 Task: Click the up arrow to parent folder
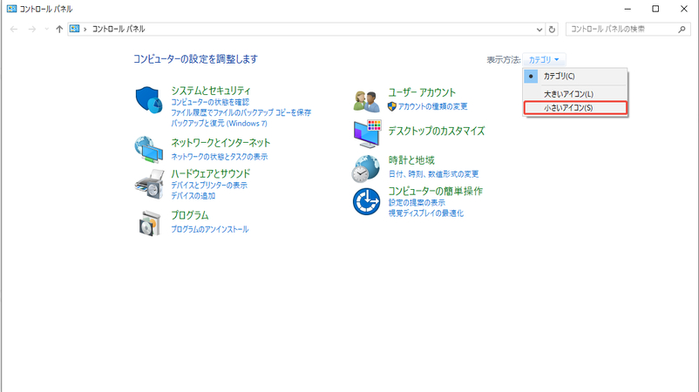coord(59,29)
